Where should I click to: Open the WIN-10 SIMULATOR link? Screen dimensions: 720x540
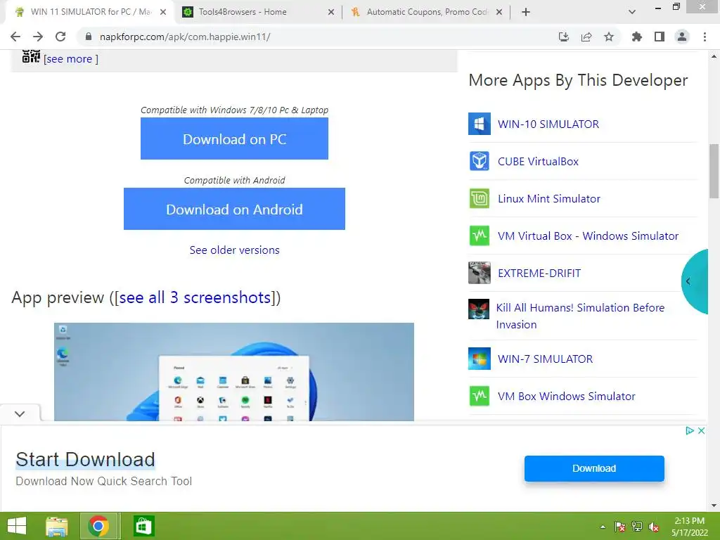click(x=548, y=124)
